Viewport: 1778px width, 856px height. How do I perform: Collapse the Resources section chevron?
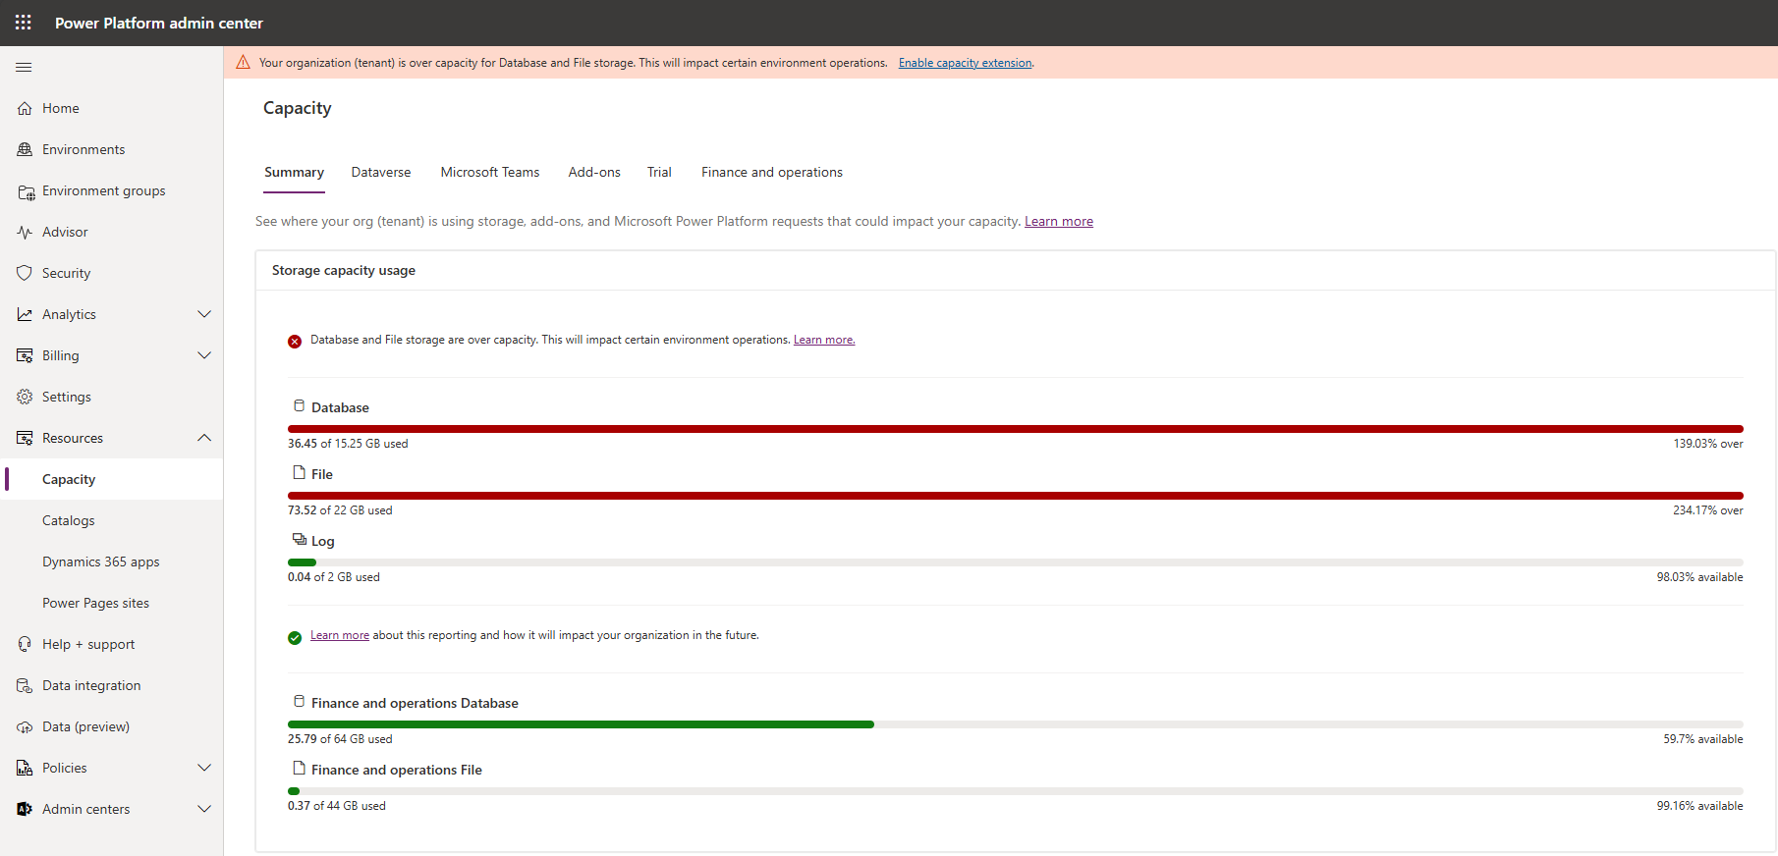point(204,438)
